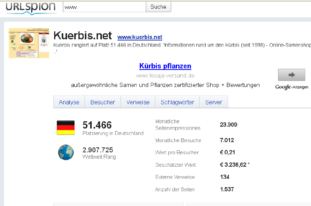Click the URLSPION logo

(x=31, y=8)
